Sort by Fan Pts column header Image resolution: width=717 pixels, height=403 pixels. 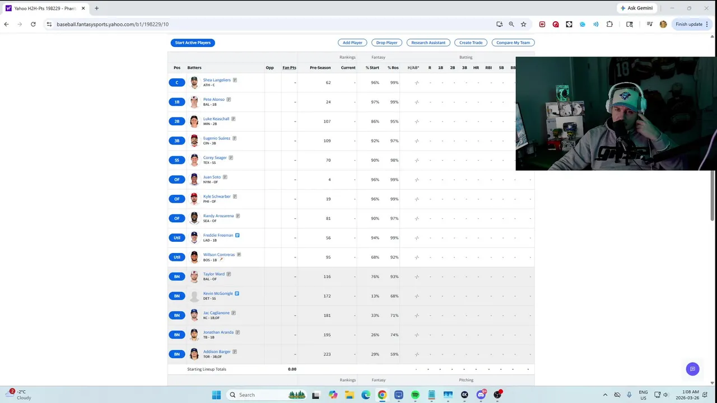(x=289, y=68)
